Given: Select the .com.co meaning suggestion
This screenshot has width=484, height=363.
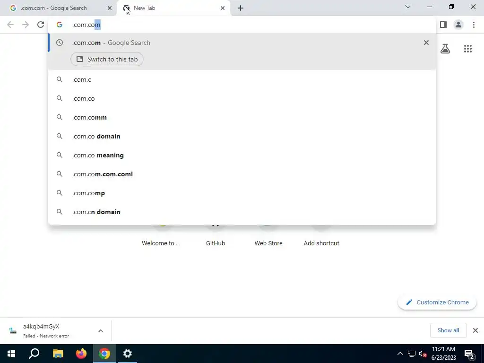Looking at the screenshot, I should [x=242, y=155].
